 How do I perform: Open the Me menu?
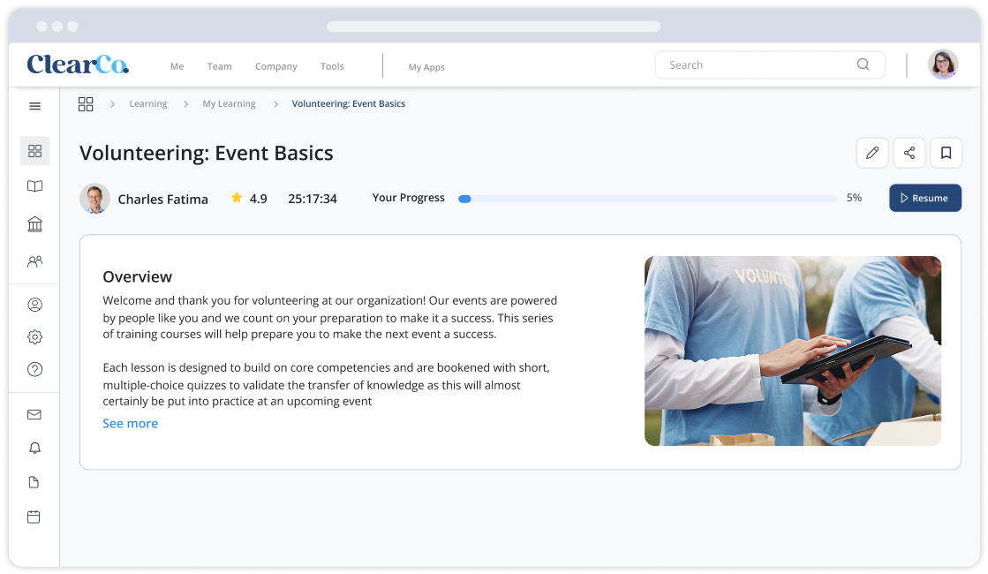(x=177, y=66)
